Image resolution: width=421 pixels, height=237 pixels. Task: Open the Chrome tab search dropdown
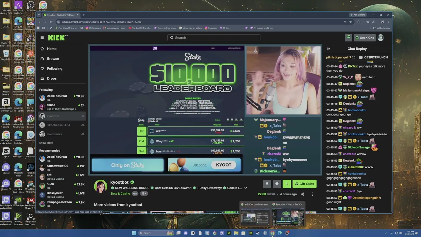click(39, 15)
